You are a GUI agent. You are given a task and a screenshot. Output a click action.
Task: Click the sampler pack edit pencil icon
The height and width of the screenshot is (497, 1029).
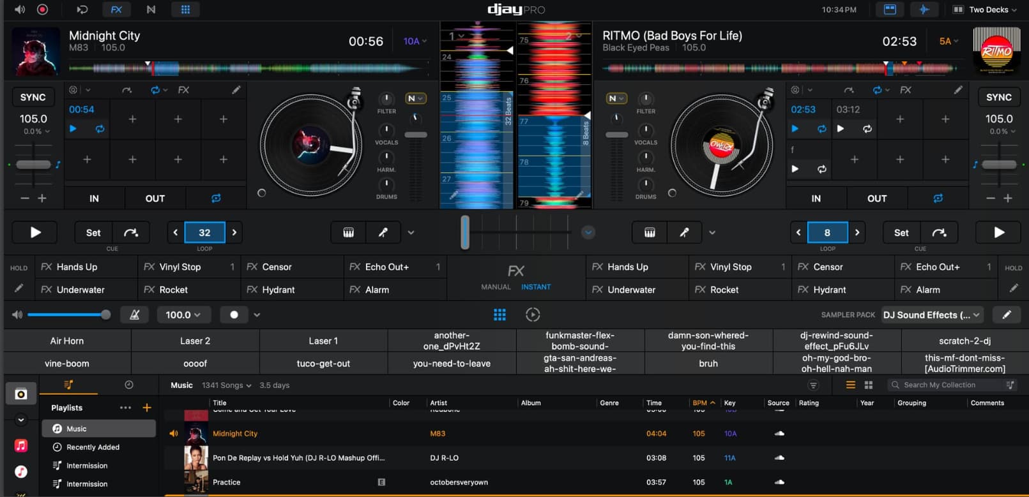(x=1007, y=315)
